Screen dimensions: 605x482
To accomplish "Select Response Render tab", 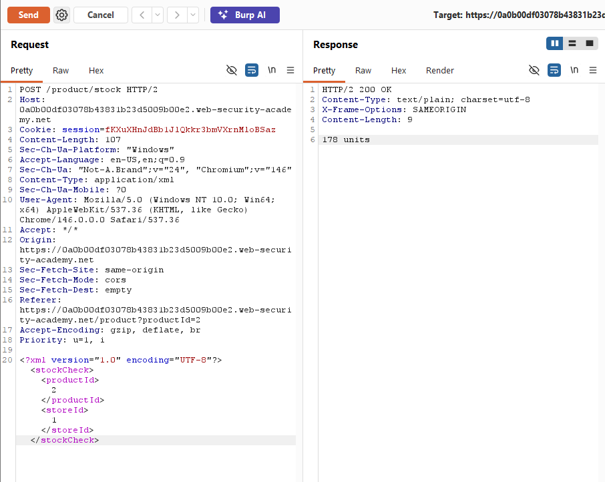I will tap(440, 71).
